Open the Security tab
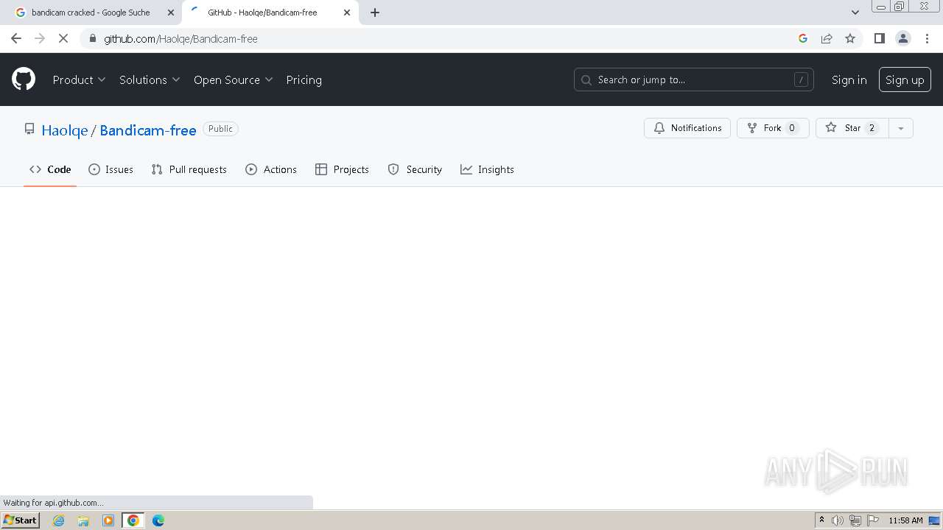The width and height of the screenshot is (943, 530). click(x=415, y=169)
